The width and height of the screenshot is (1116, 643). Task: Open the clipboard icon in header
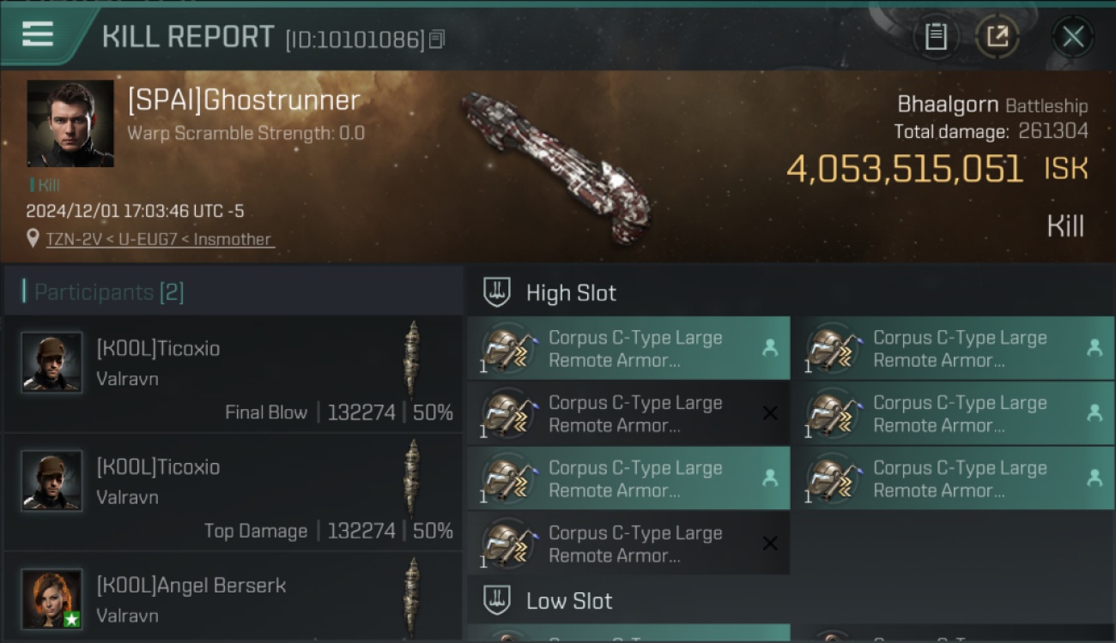(x=936, y=37)
